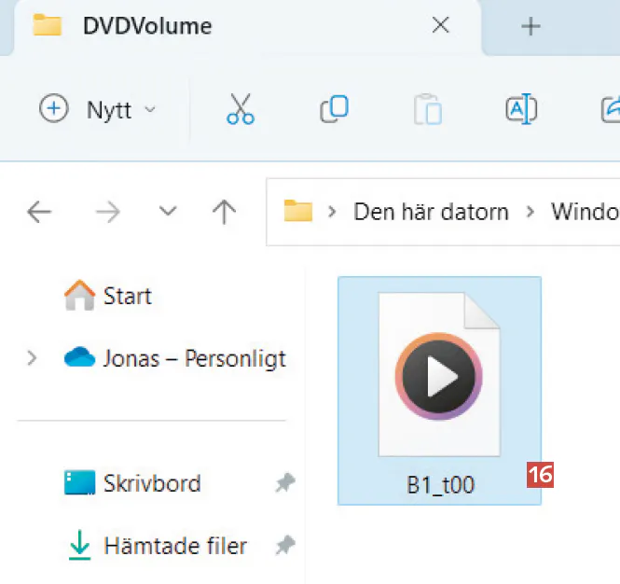620x584 pixels.
Task: Navigate up one folder level
Action: point(224,212)
